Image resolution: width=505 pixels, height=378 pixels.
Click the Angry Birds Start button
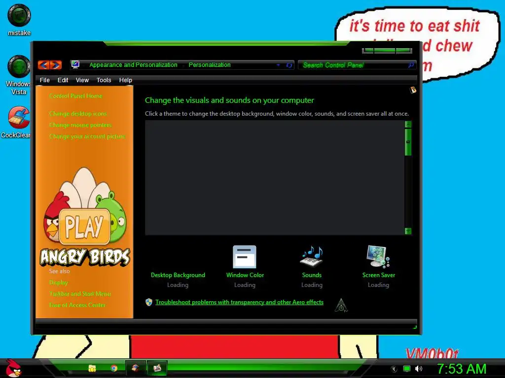click(13, 368)
